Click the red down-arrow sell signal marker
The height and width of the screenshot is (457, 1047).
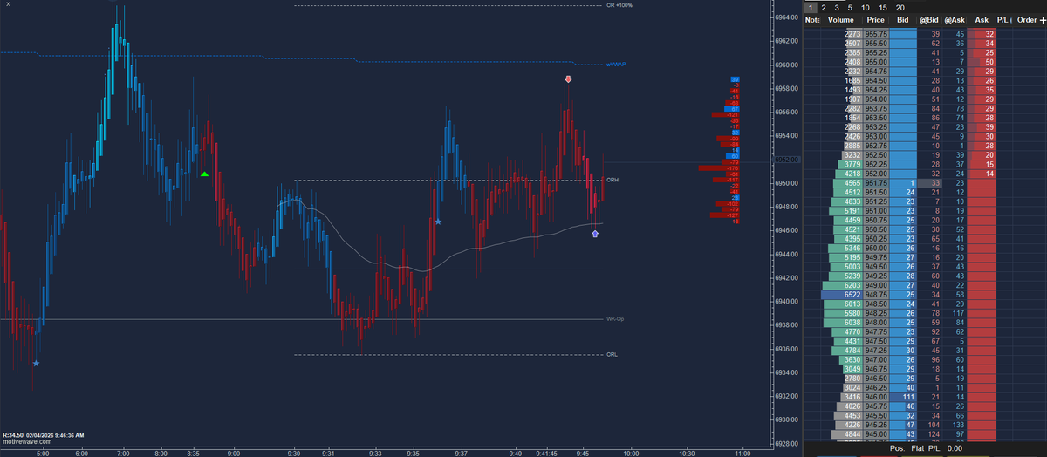[568, 79]
